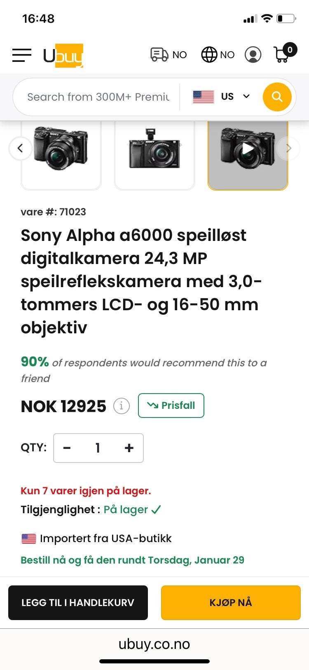Image resolution: width=309 pixels, height=670 pixels.
Task: Focus the Search from 300M+ field
Action: (x=98, y=97)
